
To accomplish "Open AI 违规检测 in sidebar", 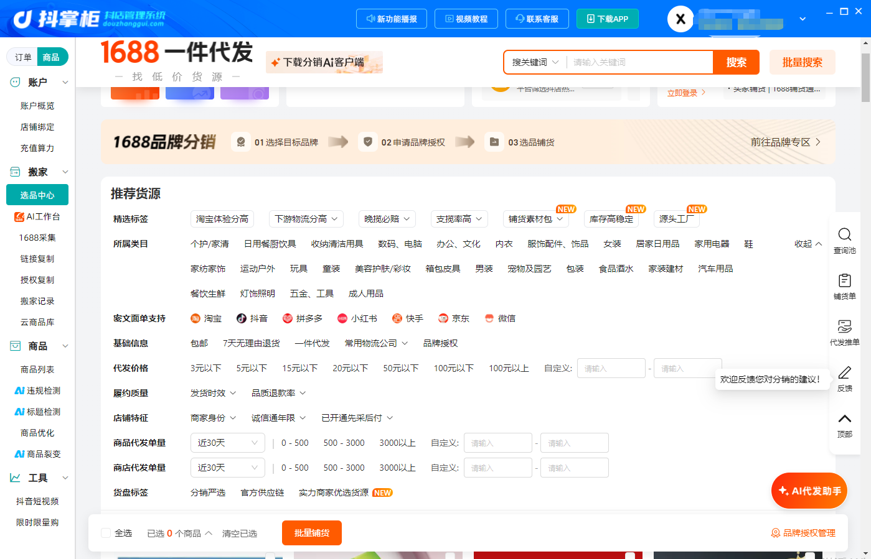I will [37, 390].
